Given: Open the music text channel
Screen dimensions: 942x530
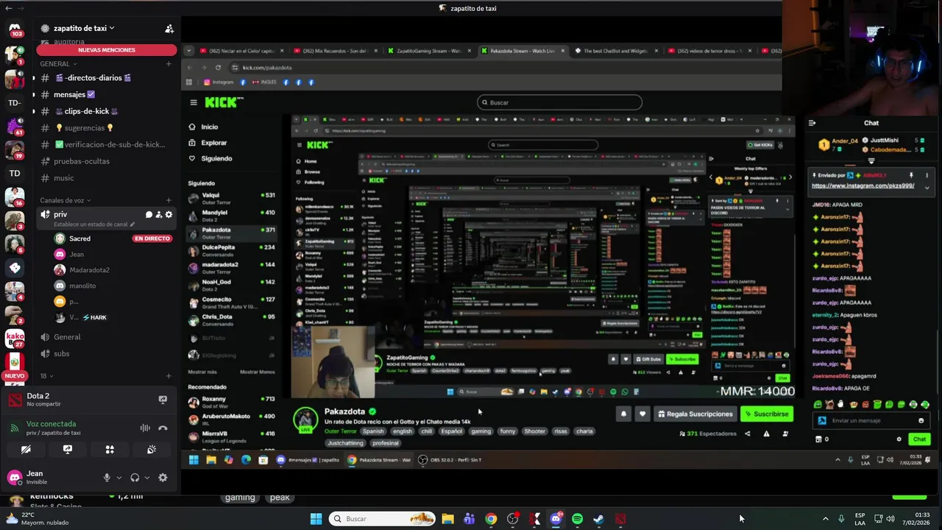Looking at the screenshot, I should tap(107, 178).
